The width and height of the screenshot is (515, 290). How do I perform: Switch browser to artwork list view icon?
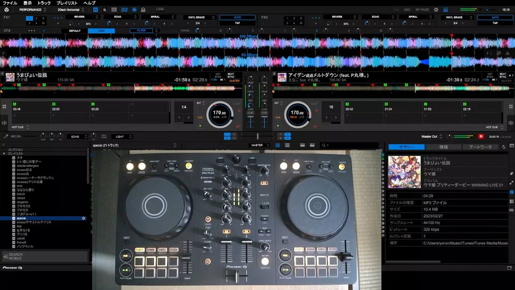tap(287, 145)
